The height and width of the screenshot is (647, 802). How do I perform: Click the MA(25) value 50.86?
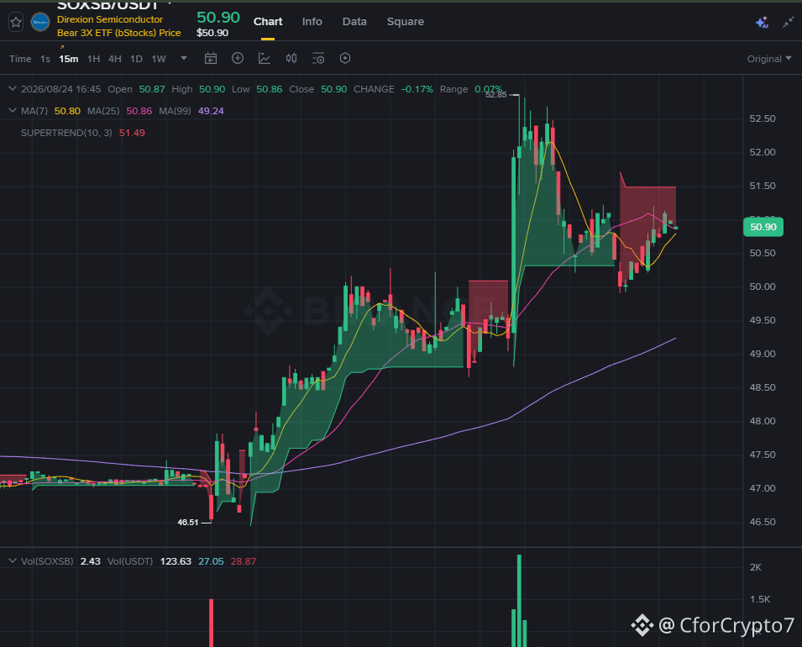point(139,111)
